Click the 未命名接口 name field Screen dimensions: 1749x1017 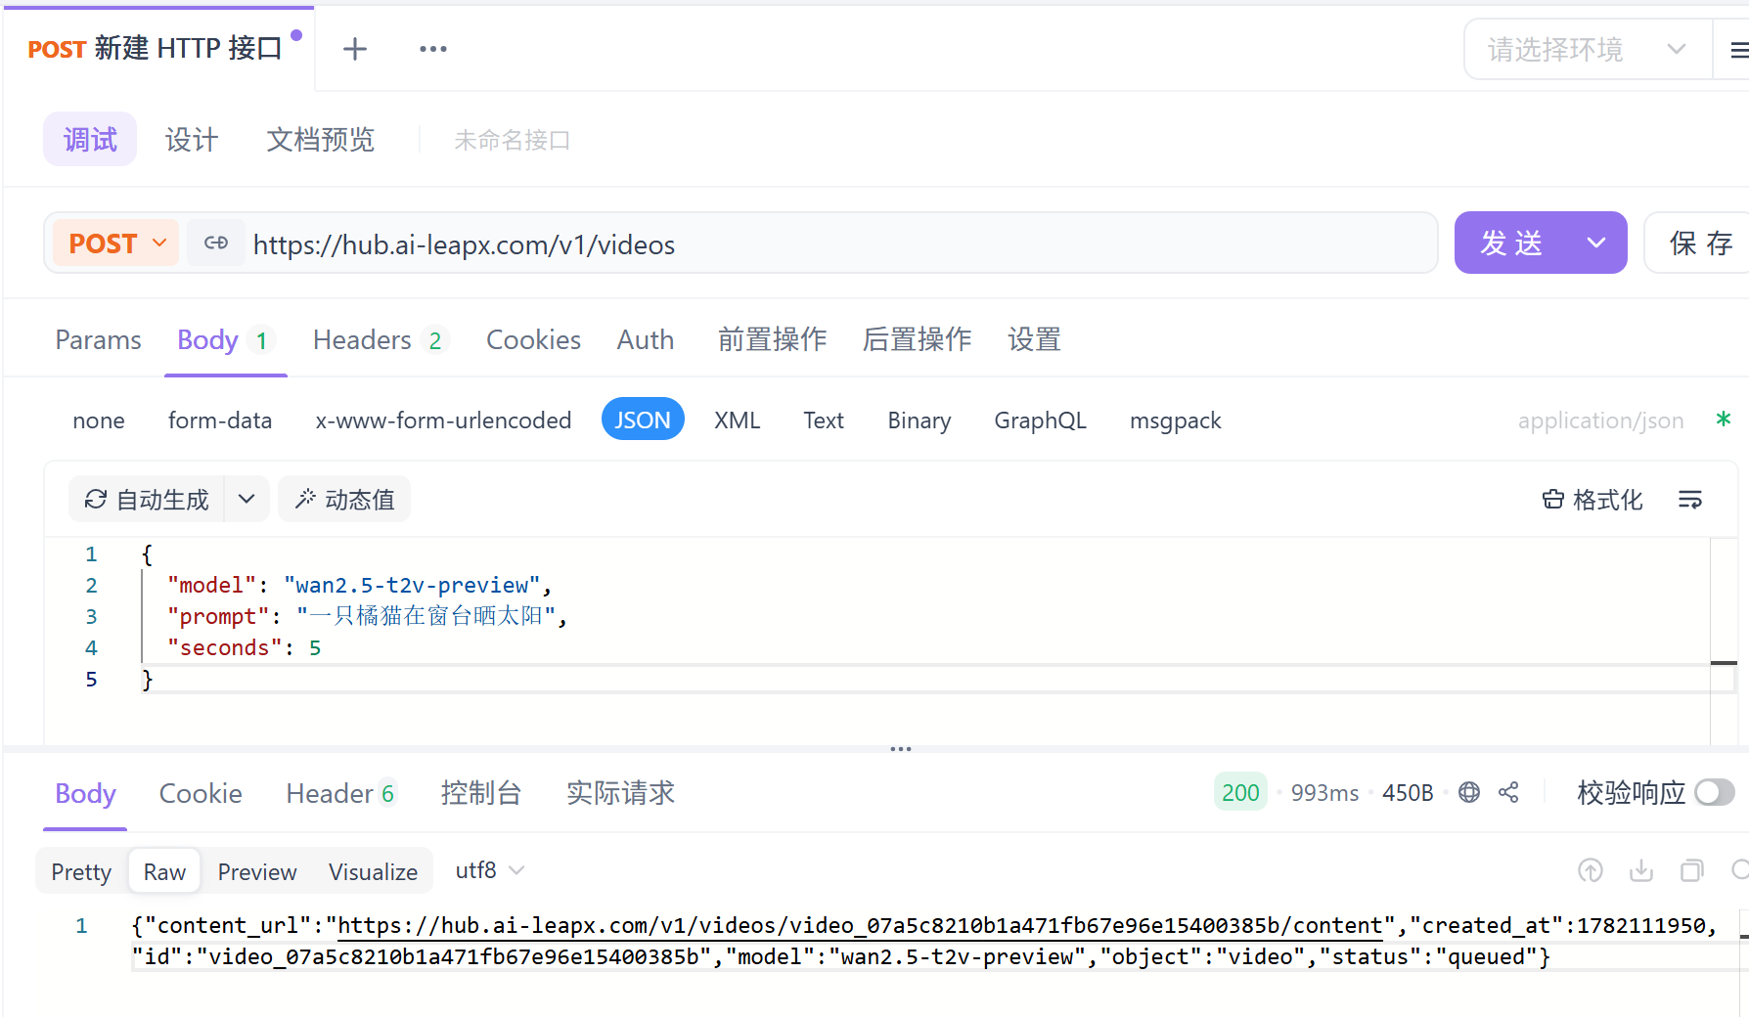point(512,140)
